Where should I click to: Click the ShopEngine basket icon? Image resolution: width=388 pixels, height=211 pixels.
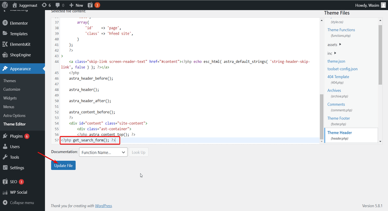[x=5, y=55]
